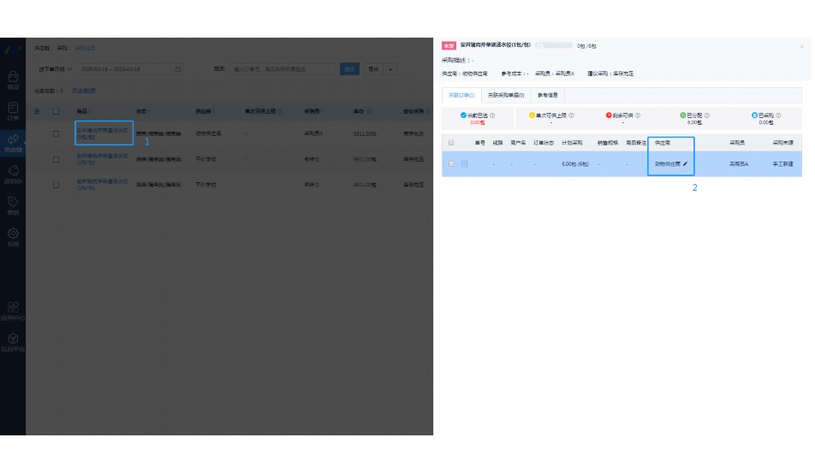
Task: Open the 订单 section in the sidebar
Action: 13,111
